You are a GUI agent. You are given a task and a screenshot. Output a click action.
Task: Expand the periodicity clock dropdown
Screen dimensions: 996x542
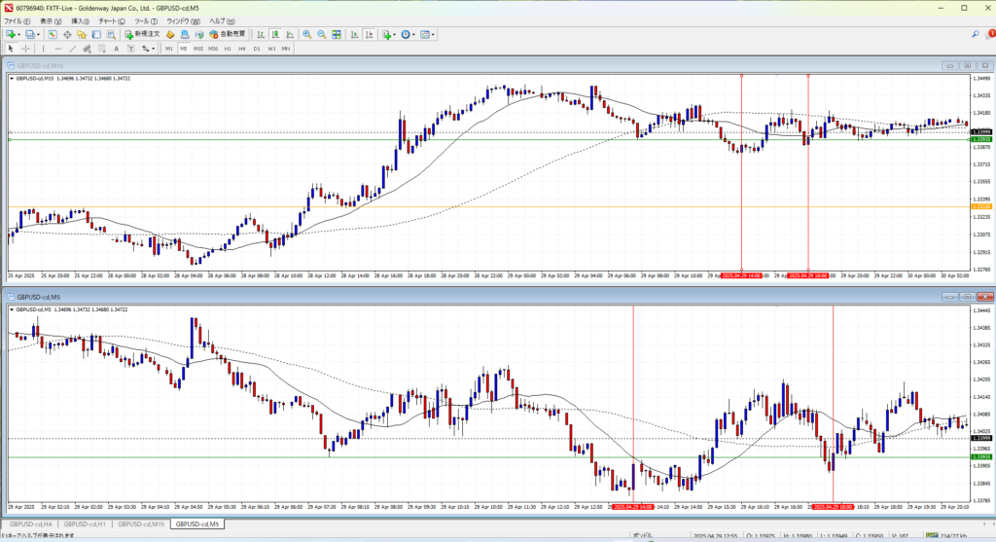[414, 34]
